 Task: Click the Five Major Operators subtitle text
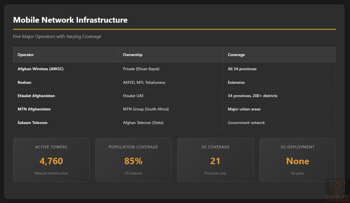(x=57, y=37)
